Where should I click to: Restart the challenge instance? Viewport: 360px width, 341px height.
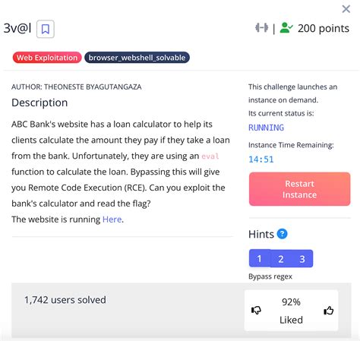tap(299, 189)
